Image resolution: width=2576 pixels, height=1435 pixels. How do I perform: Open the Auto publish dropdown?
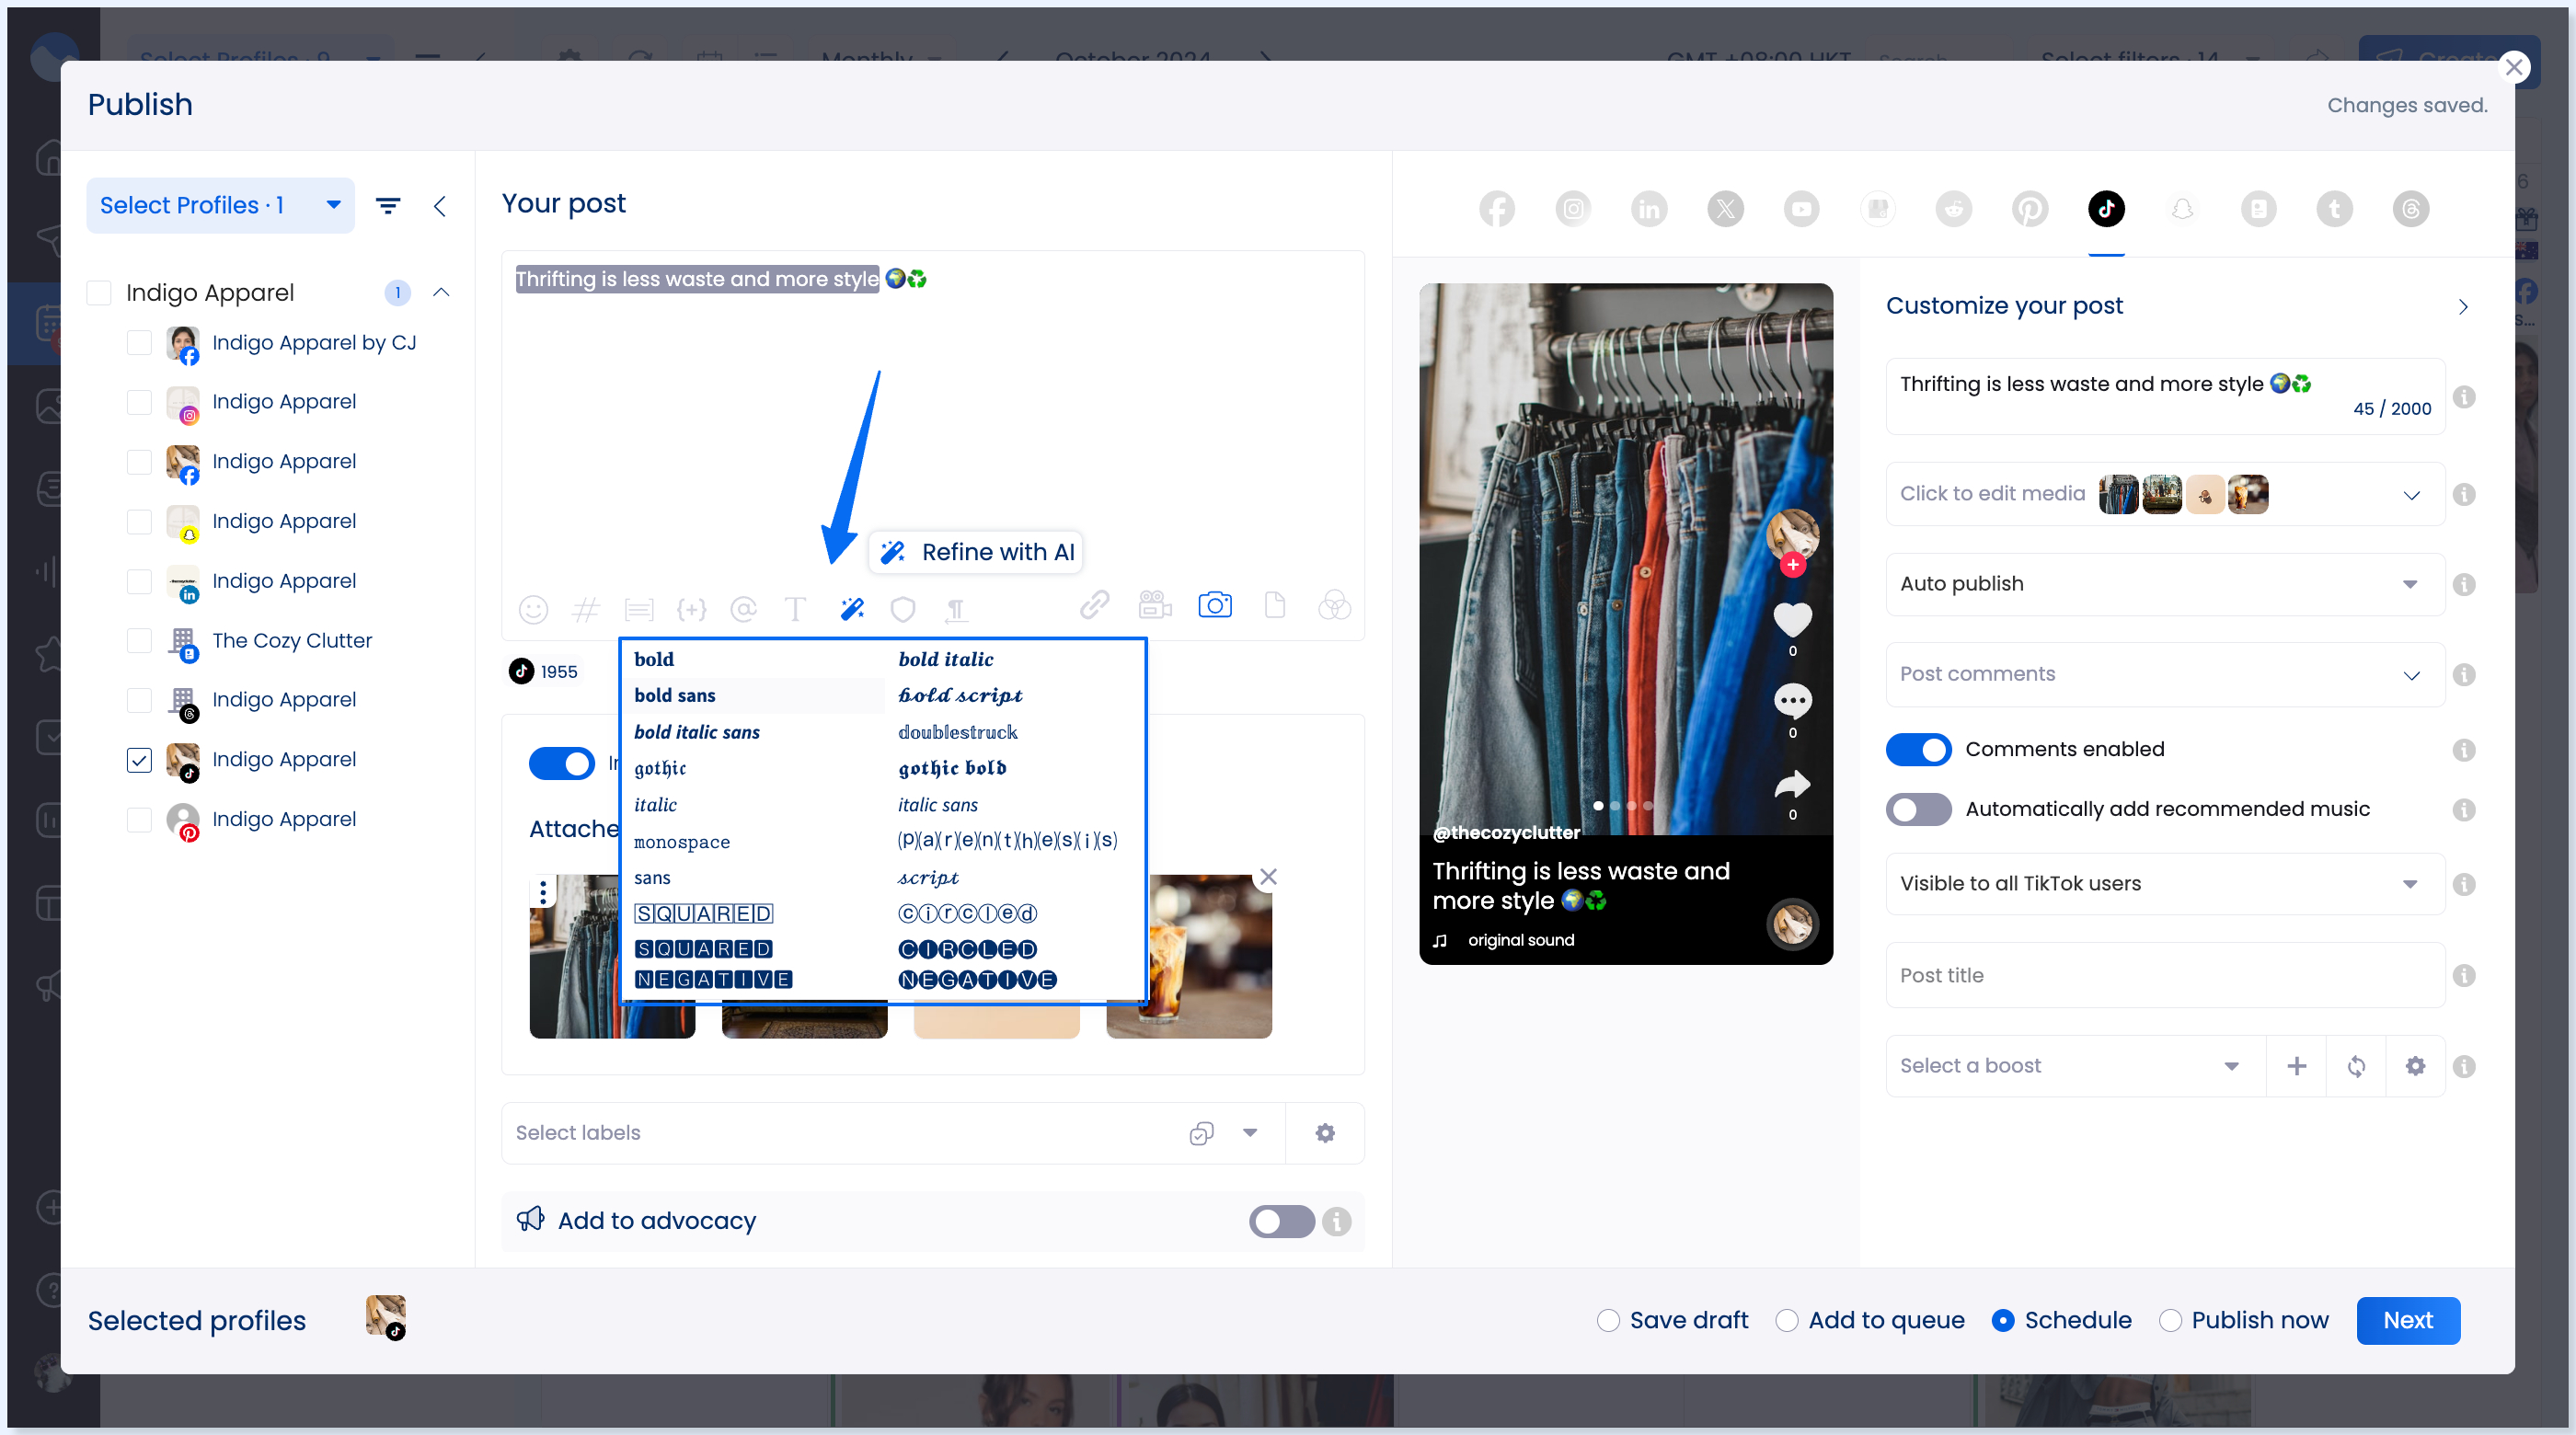click(x=2165, y=584)
